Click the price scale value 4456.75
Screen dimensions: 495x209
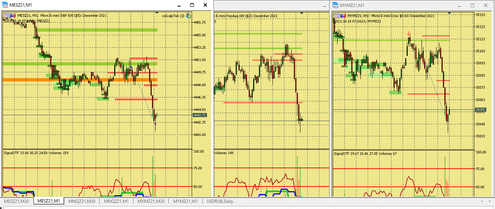200,22
